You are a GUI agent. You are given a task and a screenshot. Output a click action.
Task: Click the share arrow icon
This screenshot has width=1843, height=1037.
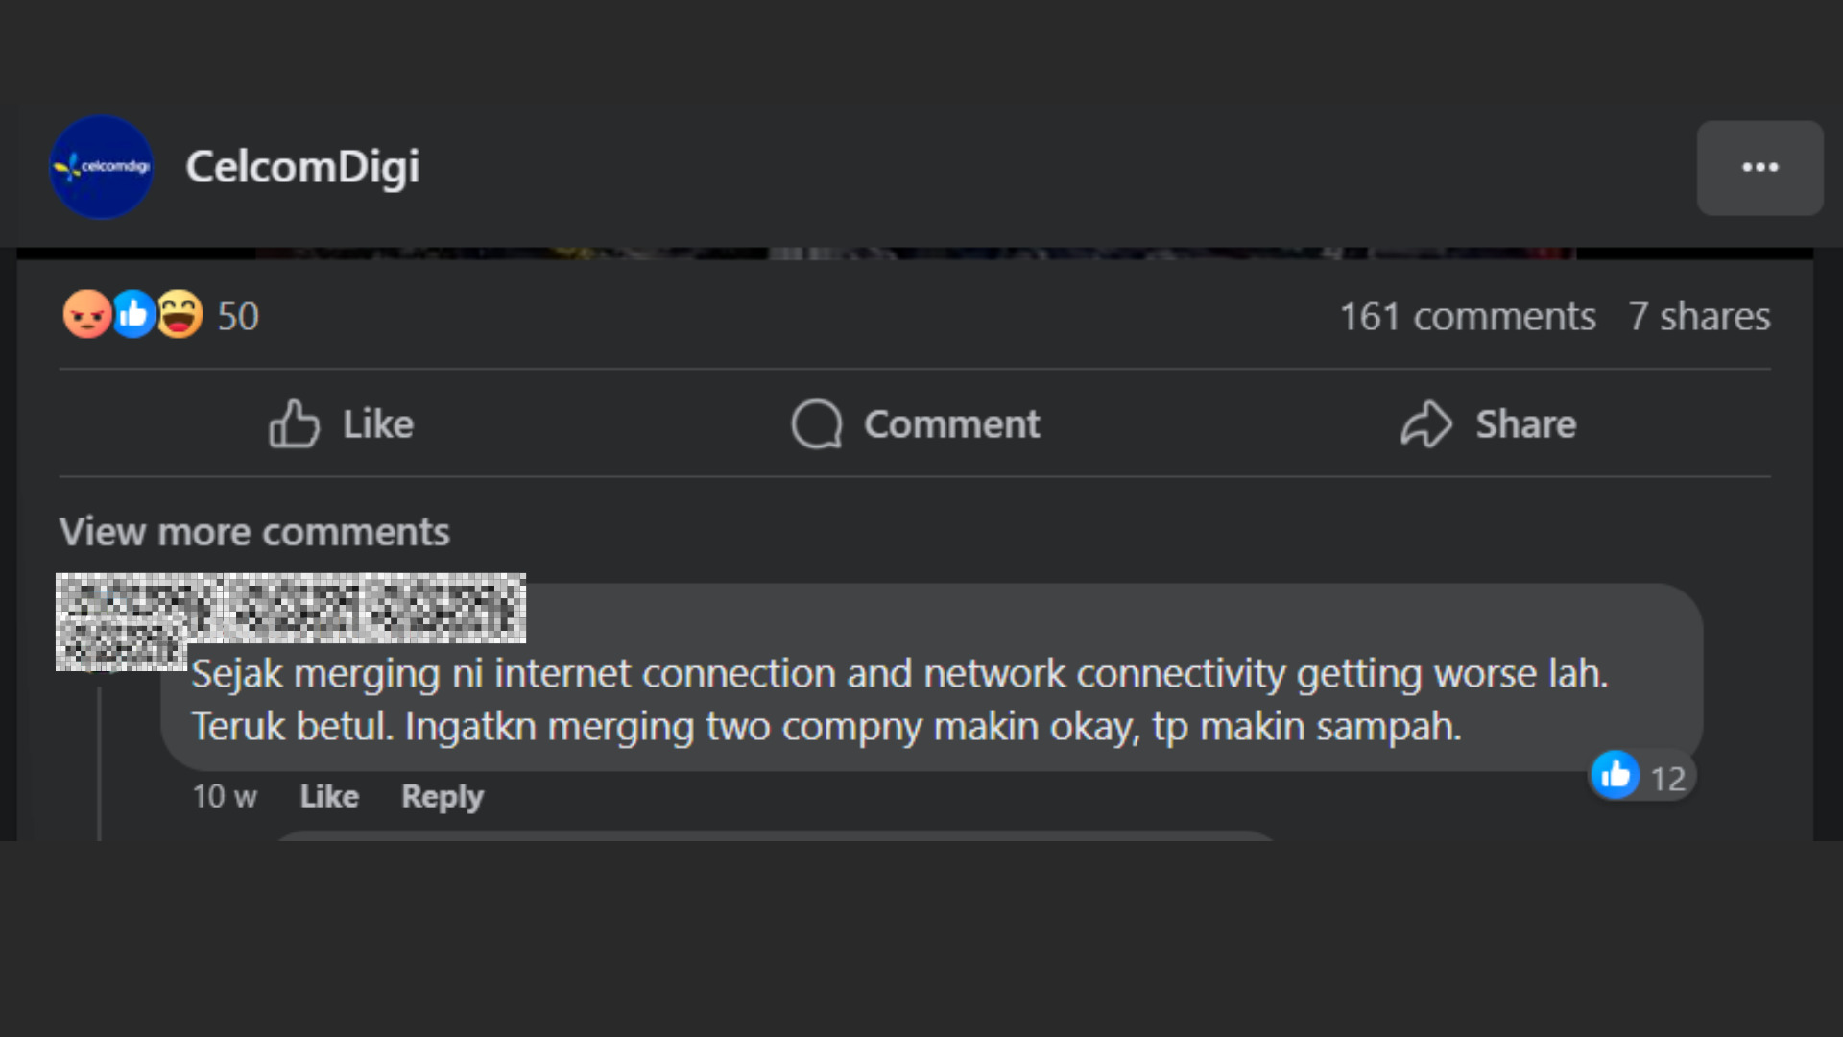(1426, 424)
